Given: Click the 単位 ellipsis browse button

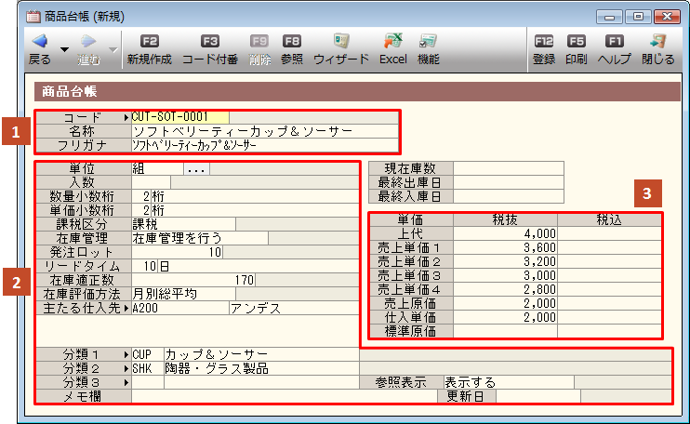Looking at the screenshot, I should pyautogui.click(x=196, y=169).
